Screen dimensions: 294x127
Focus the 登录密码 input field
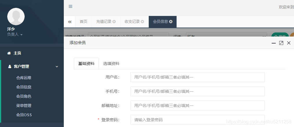tap(197, 120)
